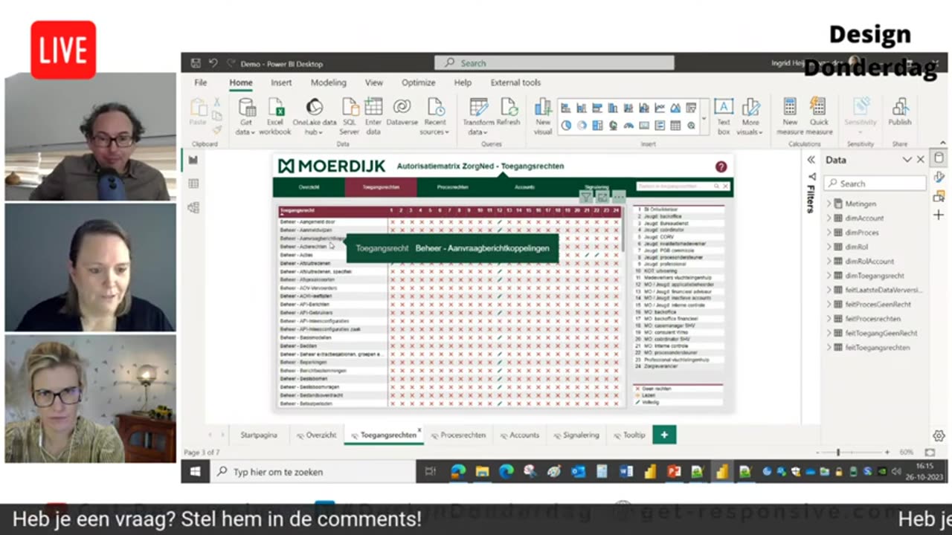The height and width of the screenshot is (535, 952).
Task: Switch to View ribbon tab
Action: click(374, 82)
